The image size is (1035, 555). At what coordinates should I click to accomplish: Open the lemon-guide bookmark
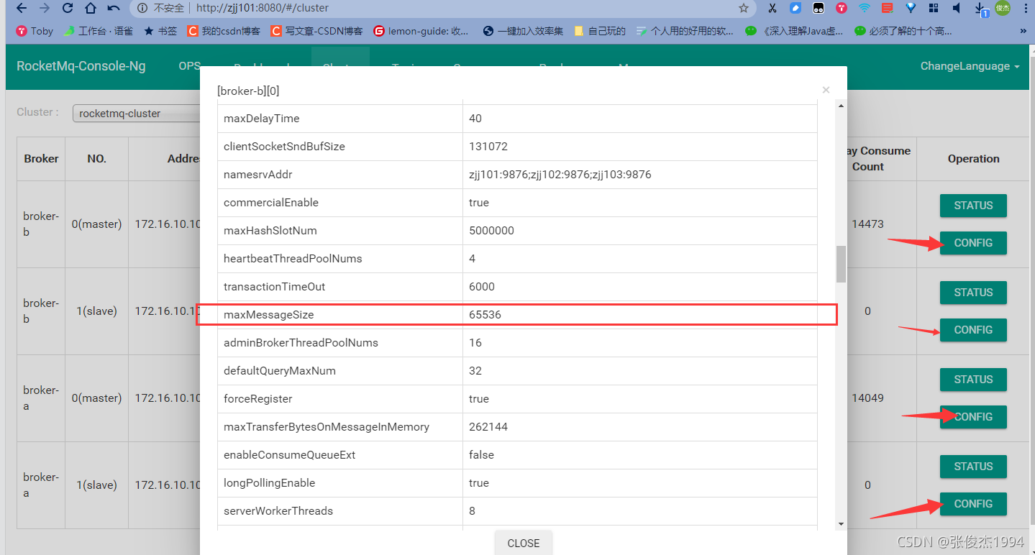click(421, 31)
